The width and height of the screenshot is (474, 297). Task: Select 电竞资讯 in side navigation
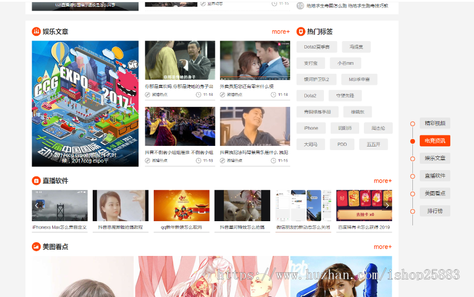coord(434,141)
